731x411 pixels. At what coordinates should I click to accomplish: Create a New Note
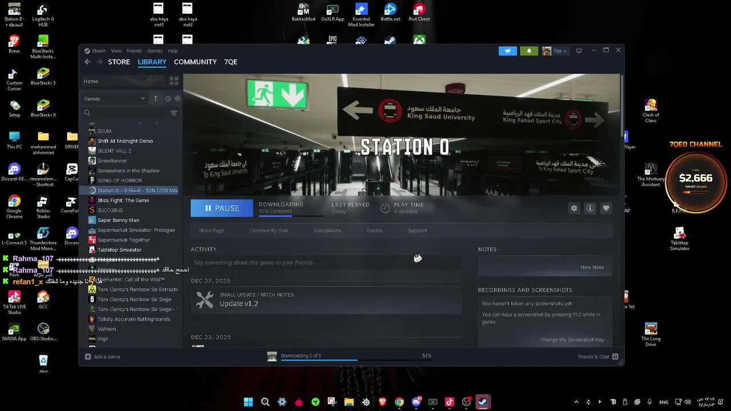point(592,267)
